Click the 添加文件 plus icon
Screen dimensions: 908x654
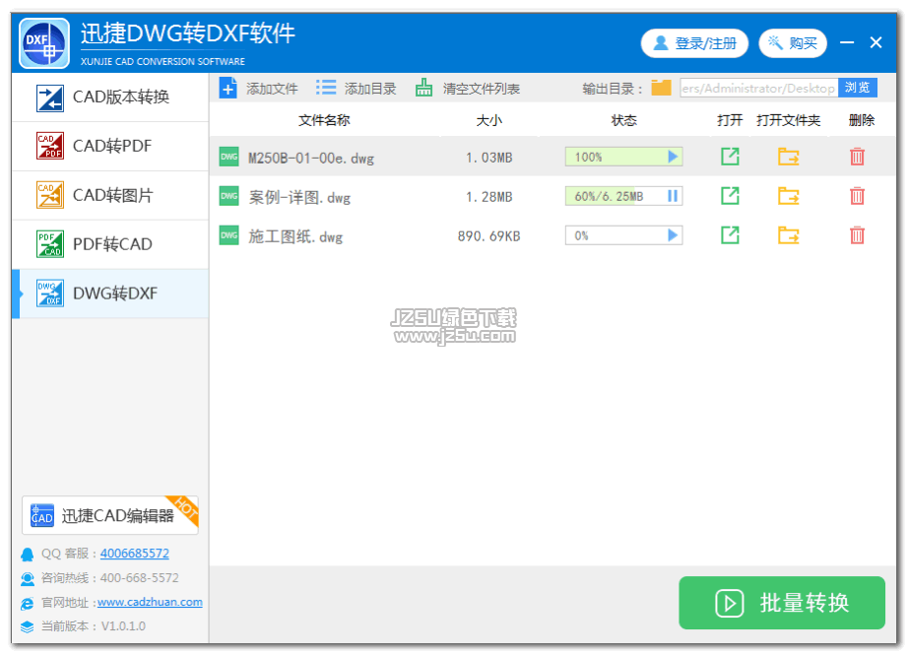click(x=228, y=88)
